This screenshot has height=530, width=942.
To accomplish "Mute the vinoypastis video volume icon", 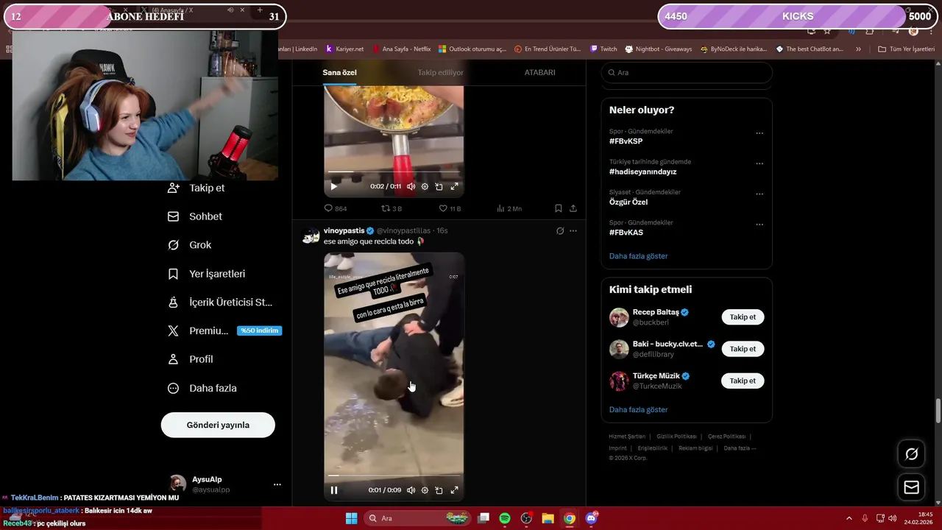I will (411, 490).
